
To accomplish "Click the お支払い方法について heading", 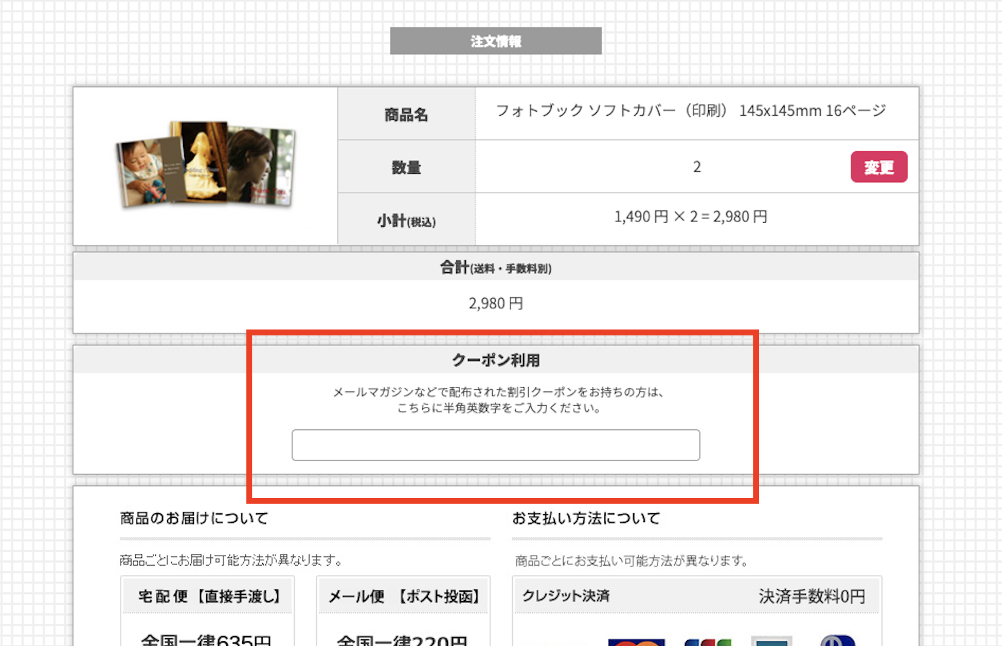I will point(586,518).
